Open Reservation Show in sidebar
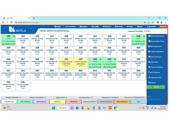The height and width of the screenshot is (127, 169). pos(156,41)
